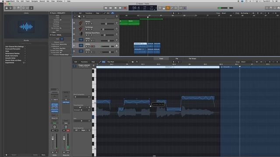Click the Delete button in Library footer

click(35, 155)
